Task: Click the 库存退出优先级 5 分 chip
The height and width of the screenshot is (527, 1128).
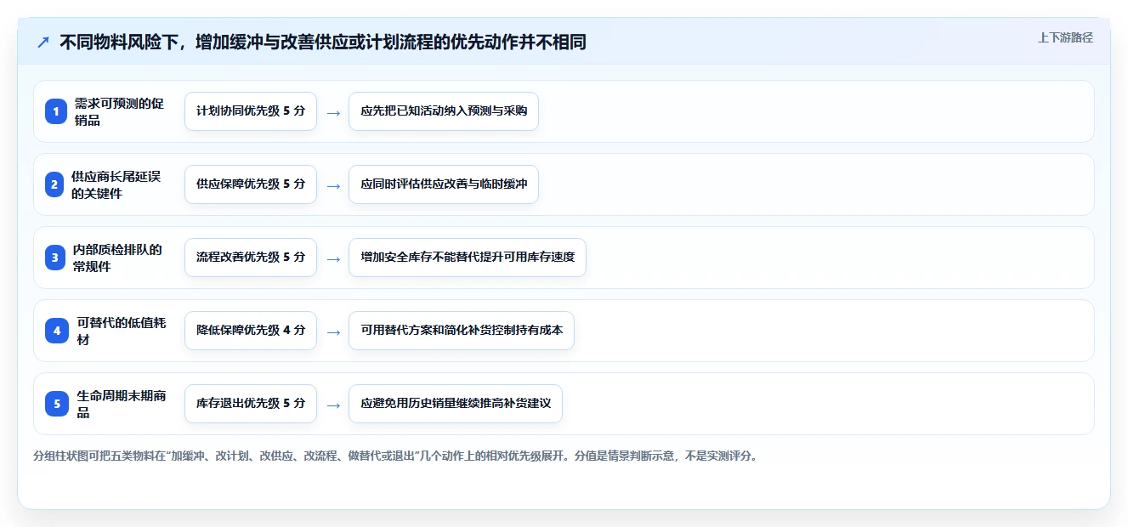Action: (x=251, y=404)
